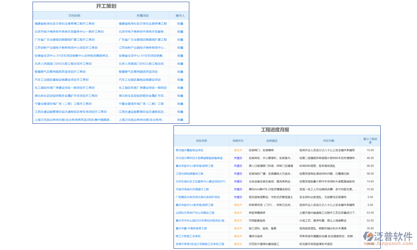Open 江苏创新产业园电子商务物流中心项目开工策划 document

pos(66,47)
